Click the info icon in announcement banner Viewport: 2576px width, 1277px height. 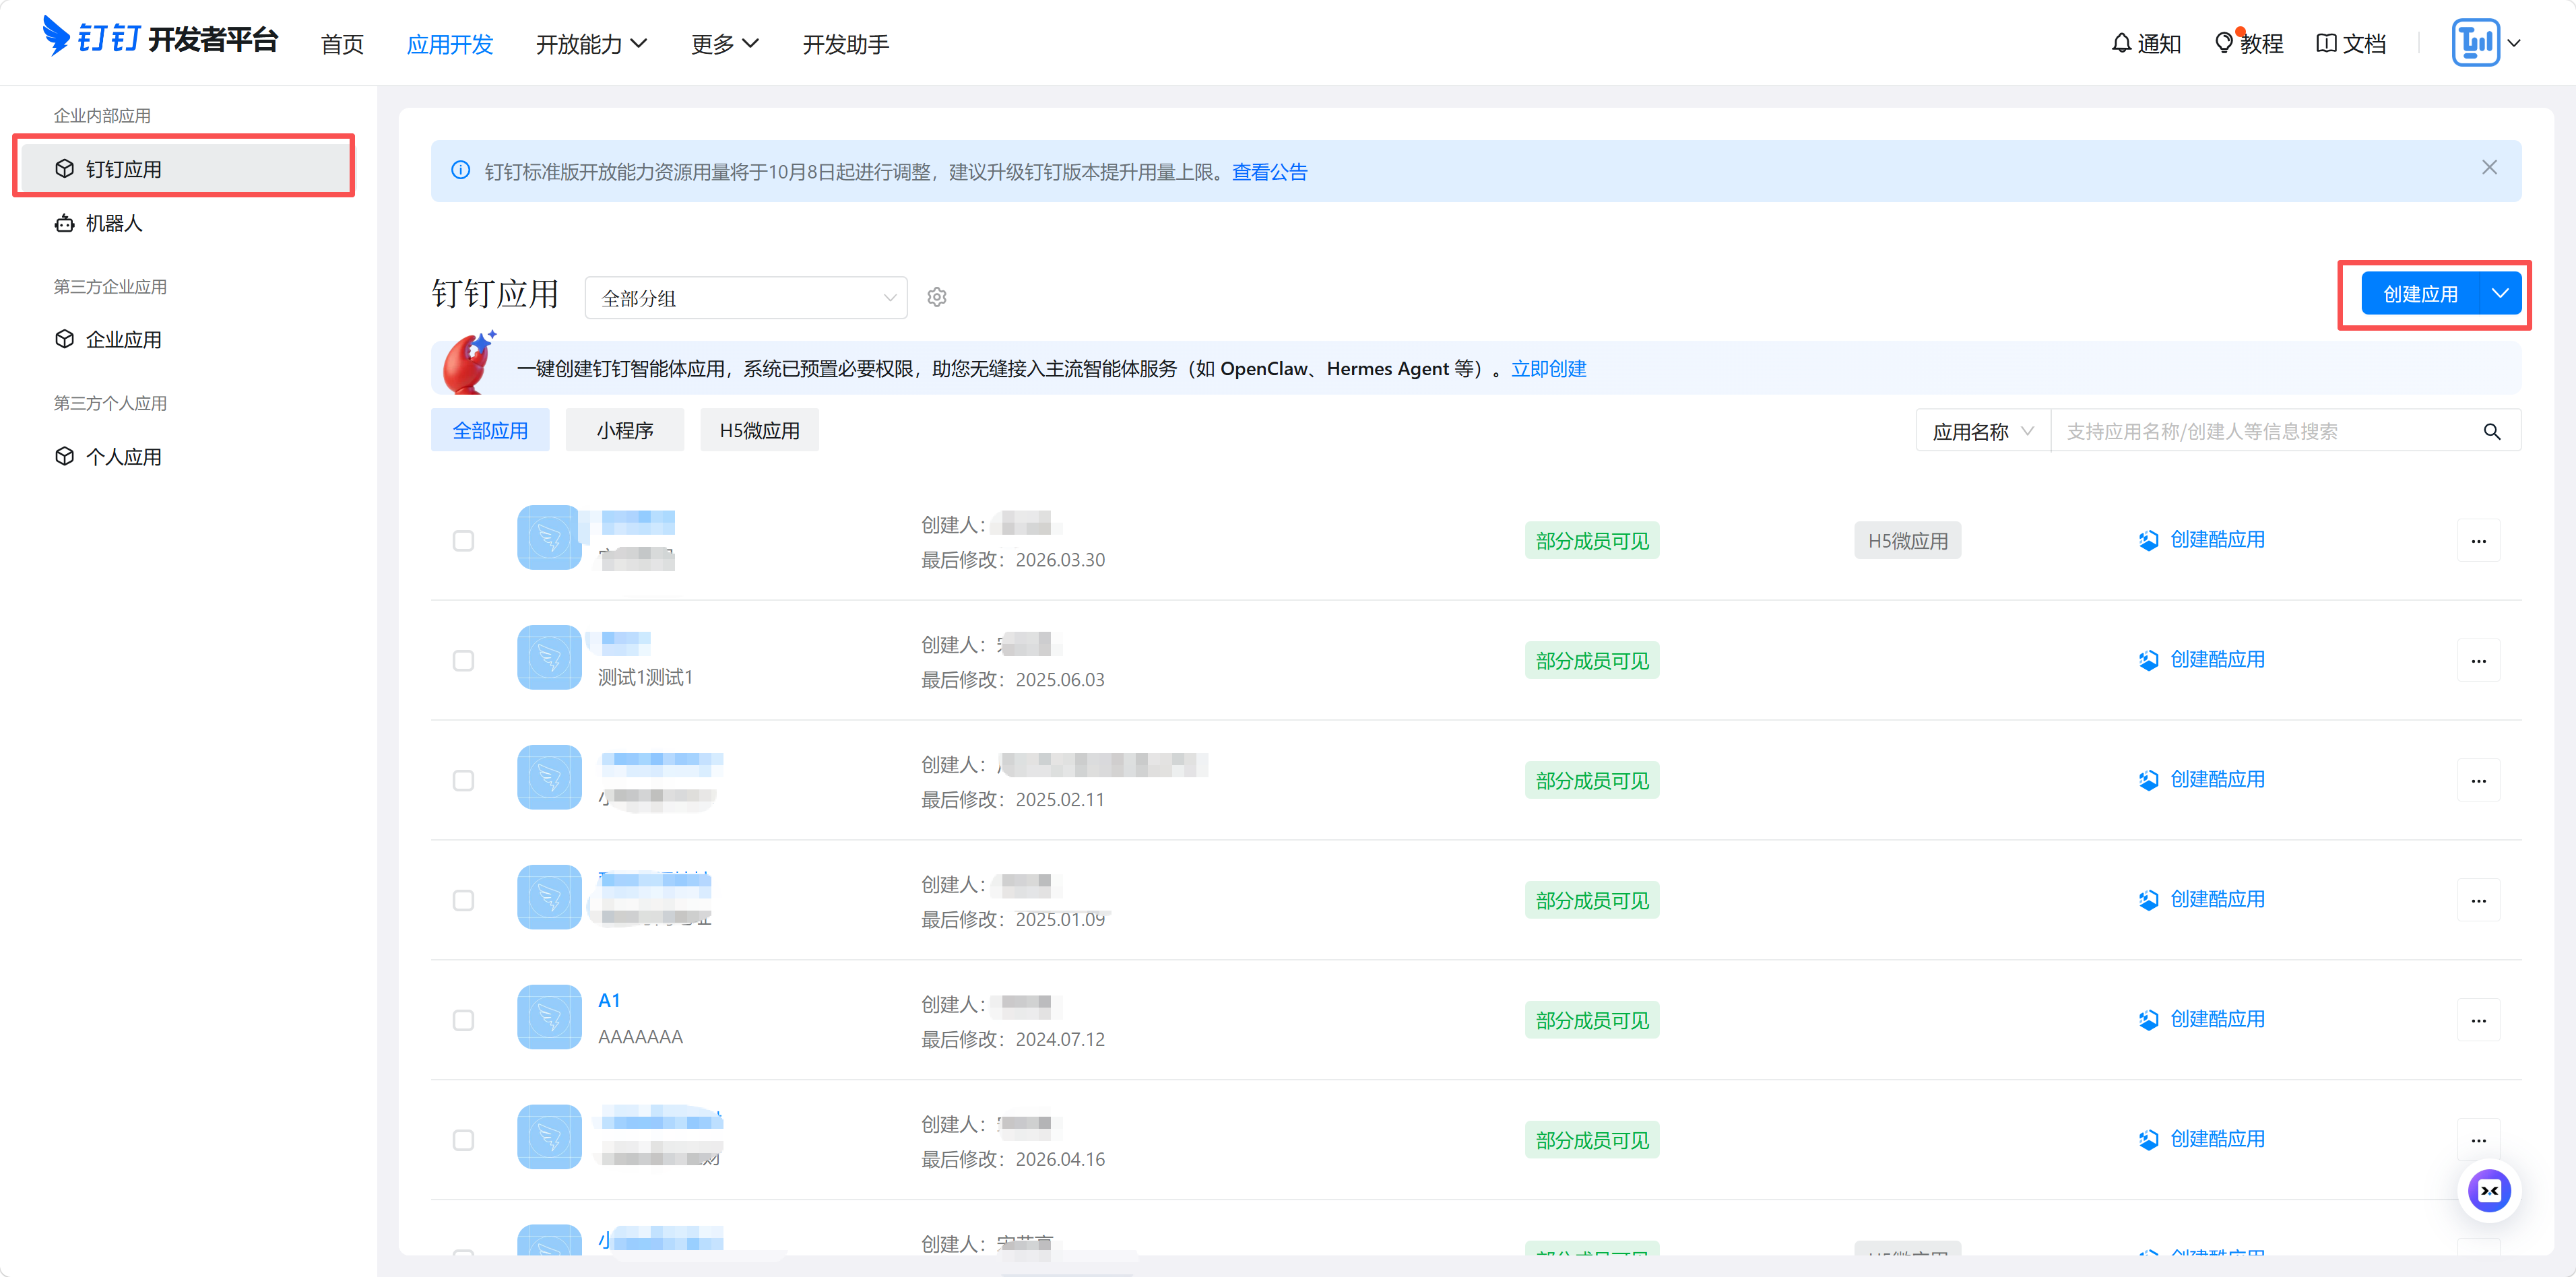460,170
